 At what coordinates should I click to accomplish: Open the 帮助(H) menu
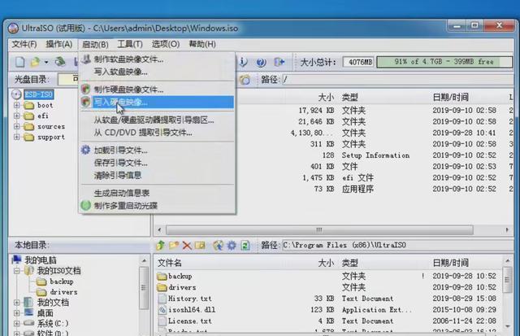click(202, 44)
